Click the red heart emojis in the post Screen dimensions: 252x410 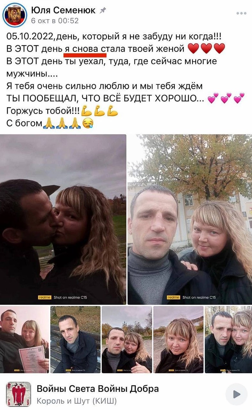(x=206, y=49)
